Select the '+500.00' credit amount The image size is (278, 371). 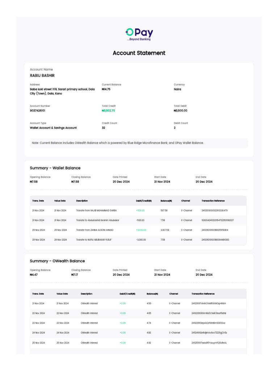click(x=140, y=210)
